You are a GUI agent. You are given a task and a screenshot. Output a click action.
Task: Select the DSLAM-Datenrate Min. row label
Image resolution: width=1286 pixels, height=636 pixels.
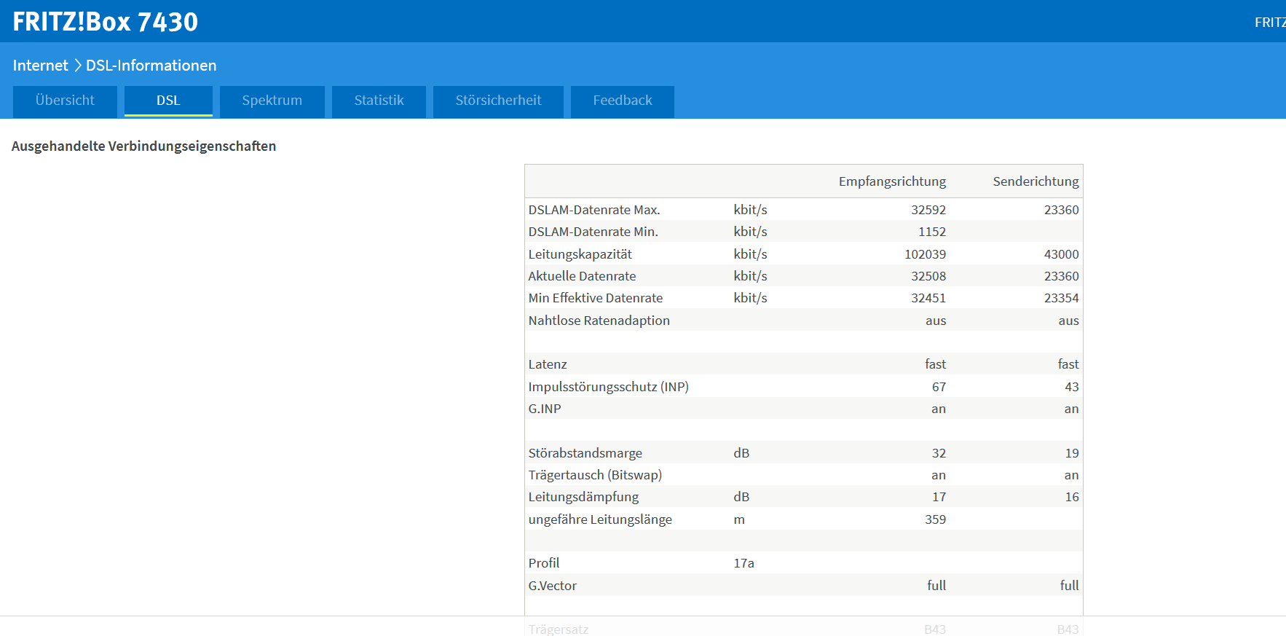click(x=593, y=232)
